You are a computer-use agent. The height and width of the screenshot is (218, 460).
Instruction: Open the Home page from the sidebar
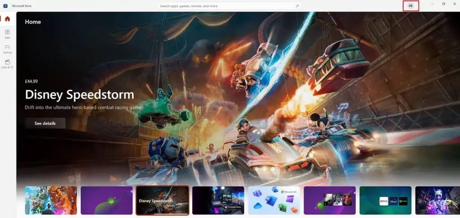(7, 19)
